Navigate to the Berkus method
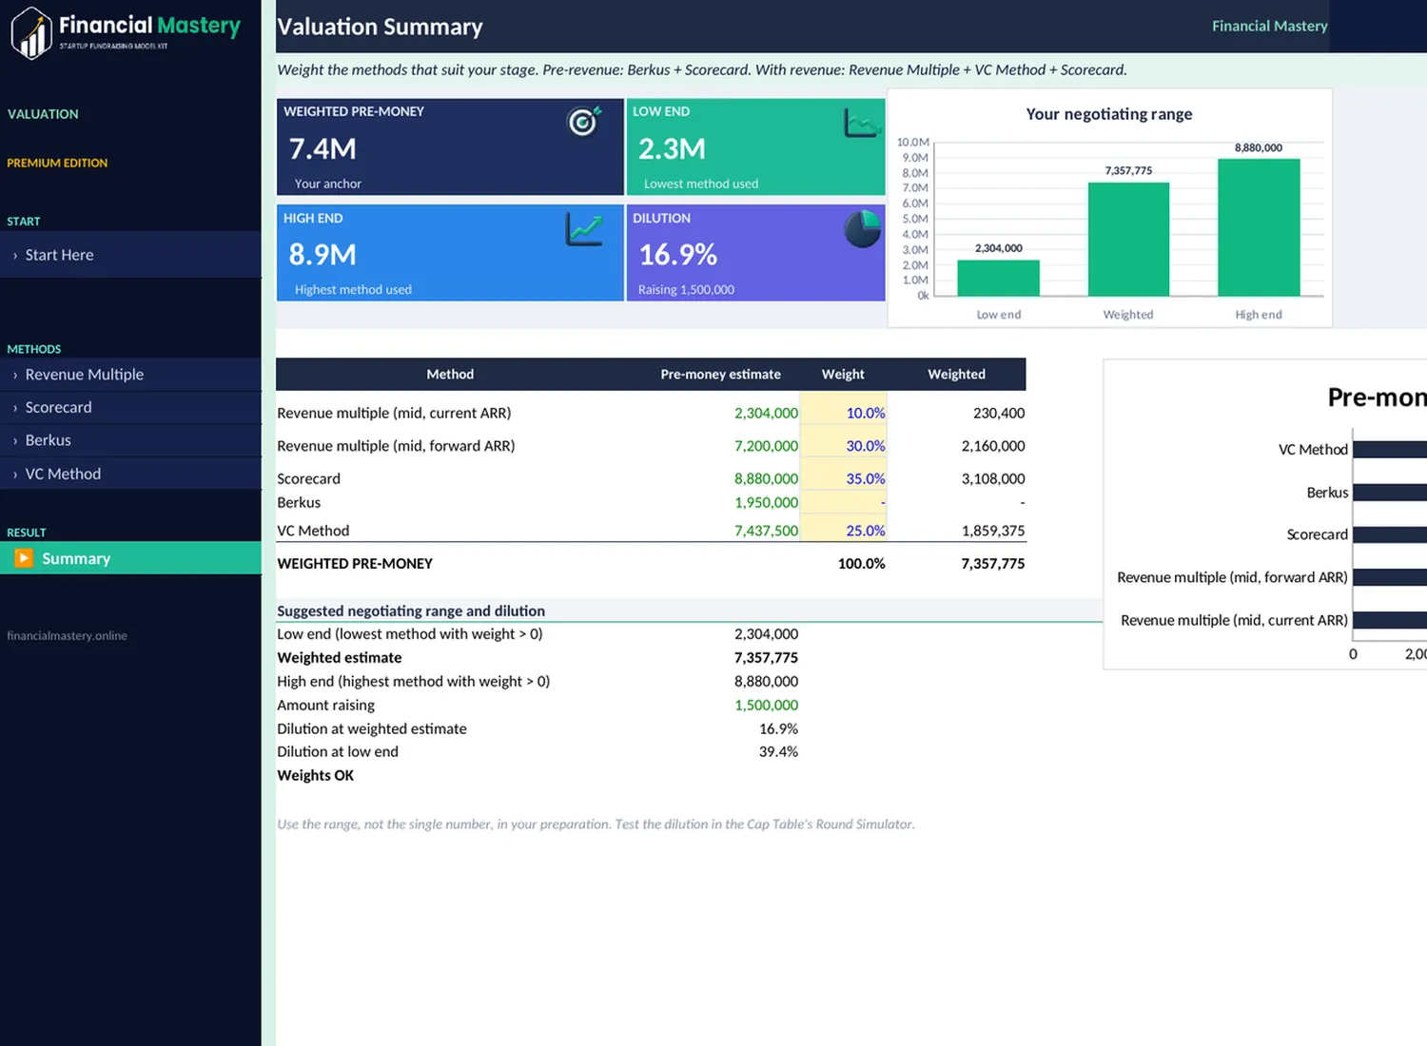1427x1046 pixels. [x=130, y=440]
